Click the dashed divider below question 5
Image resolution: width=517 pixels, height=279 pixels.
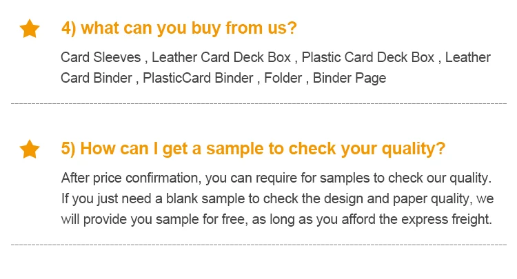pos(258,245)
